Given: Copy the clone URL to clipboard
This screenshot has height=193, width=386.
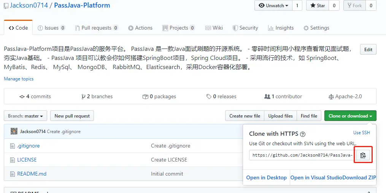Looking at the screenshot, I should (x=363, y=155).
